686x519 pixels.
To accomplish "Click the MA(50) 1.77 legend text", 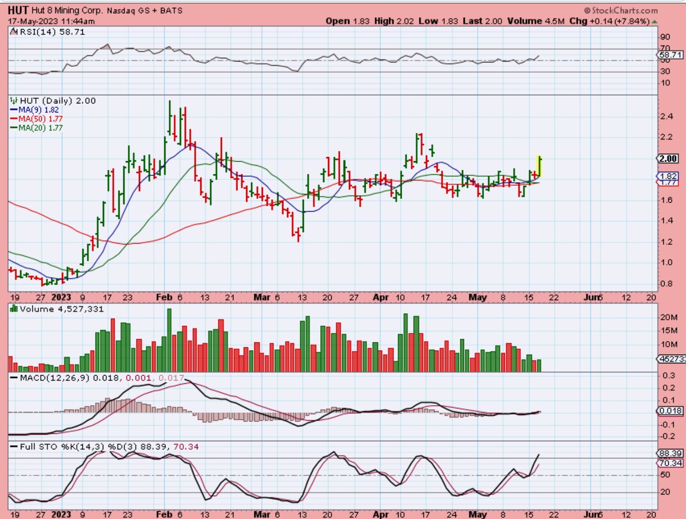I will (40, 119).
